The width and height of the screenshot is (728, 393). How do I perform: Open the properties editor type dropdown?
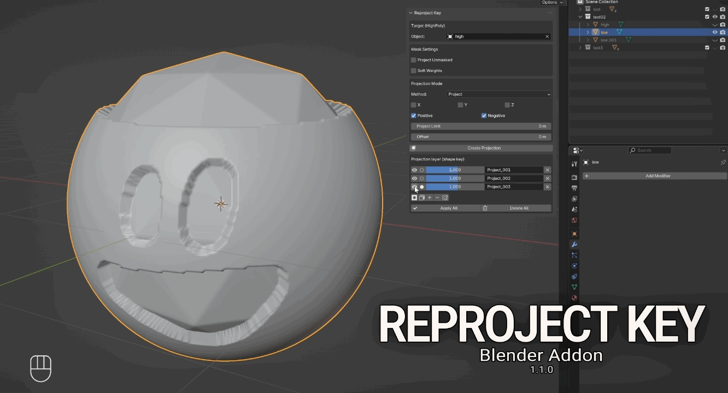click(x=578, y=150)
